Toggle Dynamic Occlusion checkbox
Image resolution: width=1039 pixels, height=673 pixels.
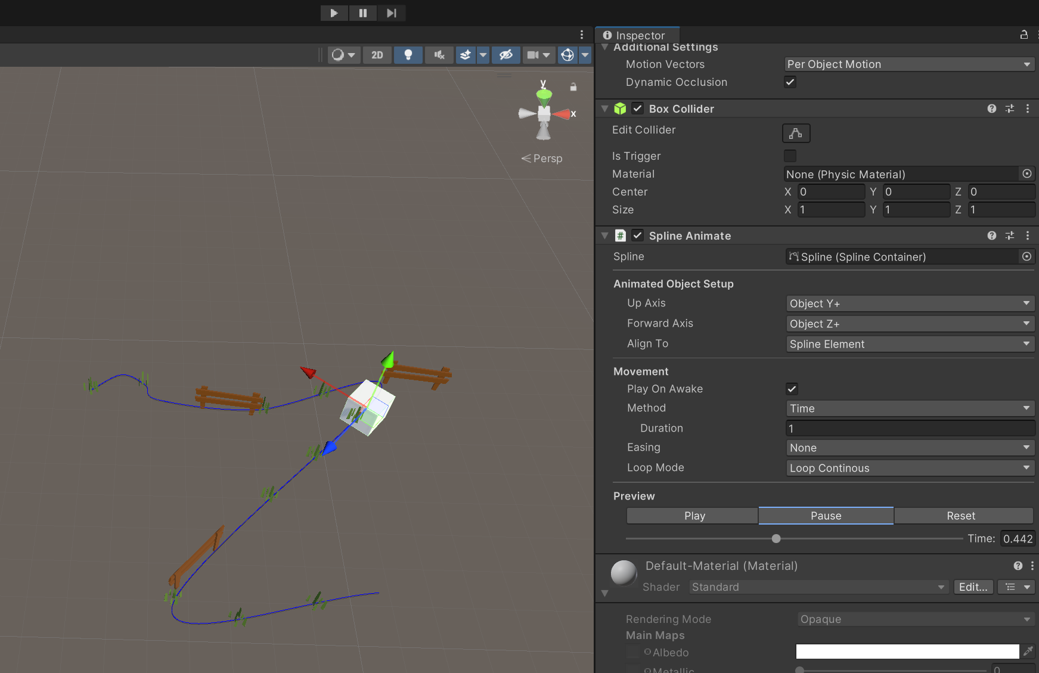(x=790, y=82)
